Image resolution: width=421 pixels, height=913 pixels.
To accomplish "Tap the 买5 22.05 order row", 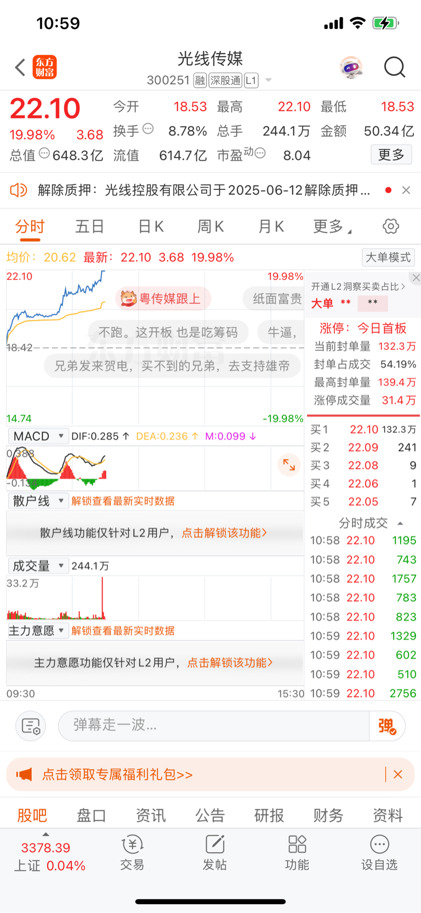I will (x=363, y=502).
